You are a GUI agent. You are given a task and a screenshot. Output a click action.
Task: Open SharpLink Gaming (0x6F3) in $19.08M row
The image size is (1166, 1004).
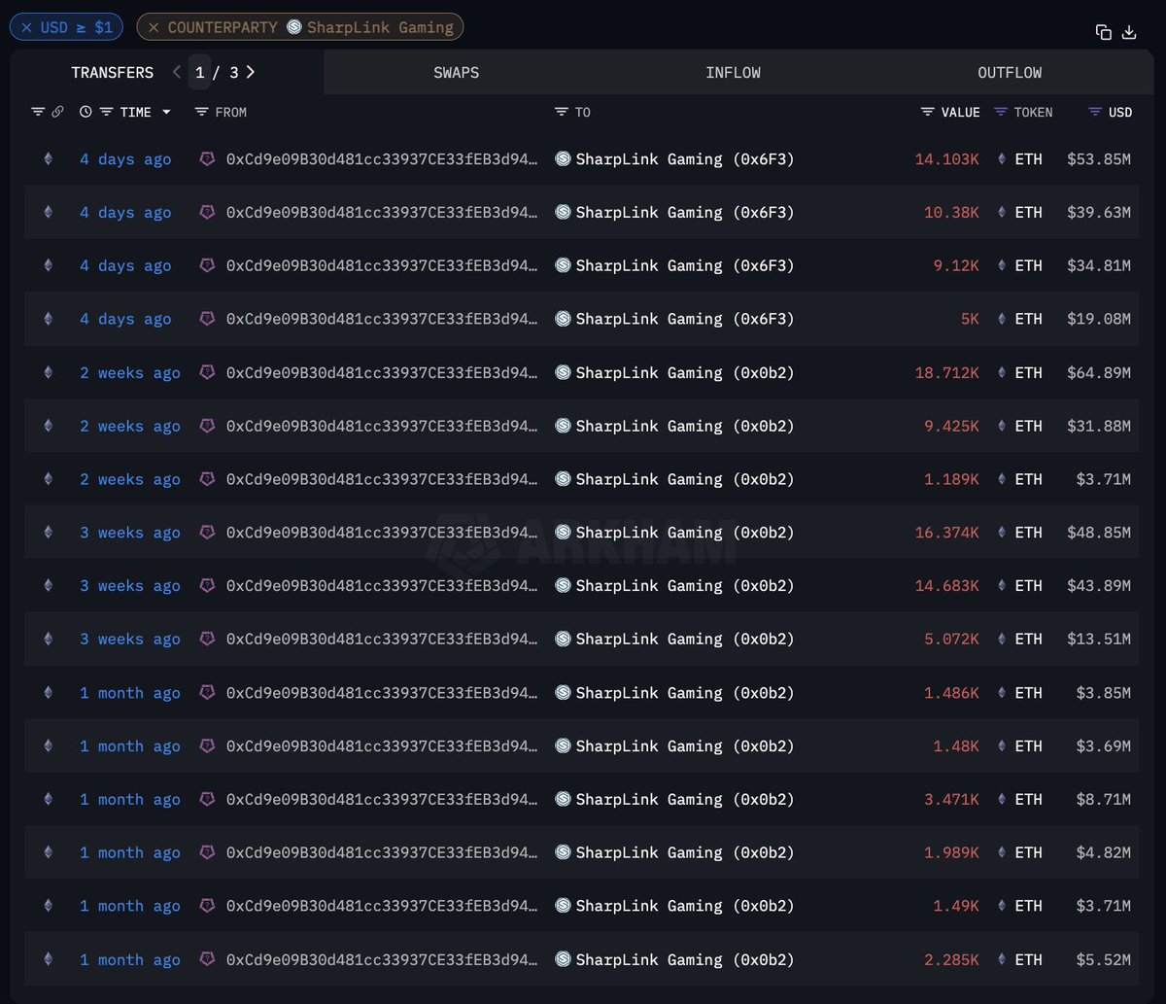pyautogui.click(x=685, y=319)
